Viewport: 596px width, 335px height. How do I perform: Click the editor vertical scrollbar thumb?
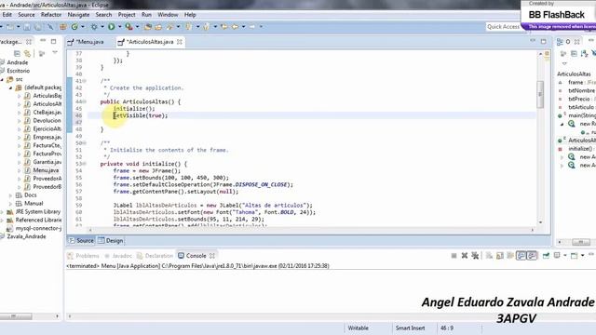coord(540,95)
